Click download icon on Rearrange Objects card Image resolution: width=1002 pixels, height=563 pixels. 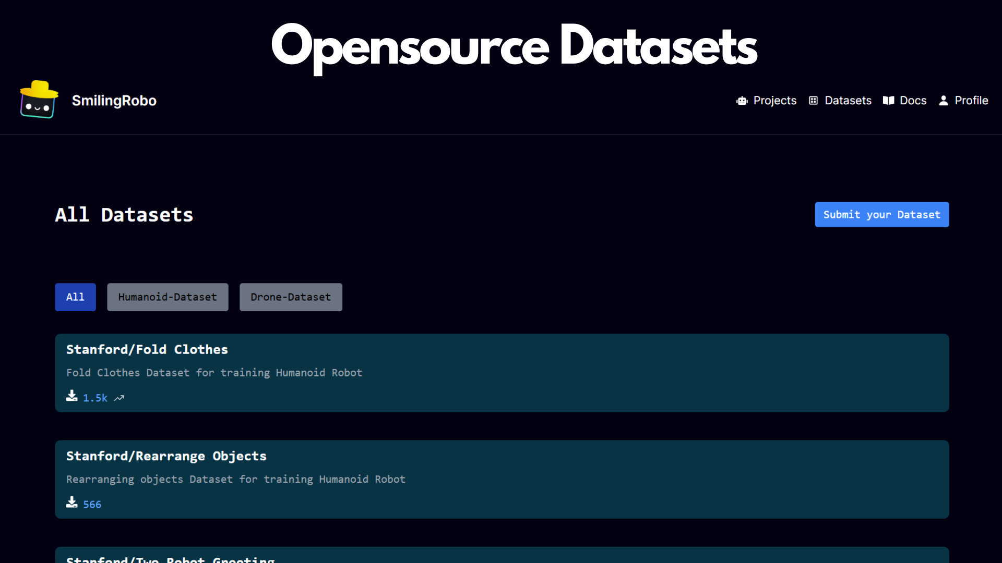pyautogui.click(x=72, y=503)
